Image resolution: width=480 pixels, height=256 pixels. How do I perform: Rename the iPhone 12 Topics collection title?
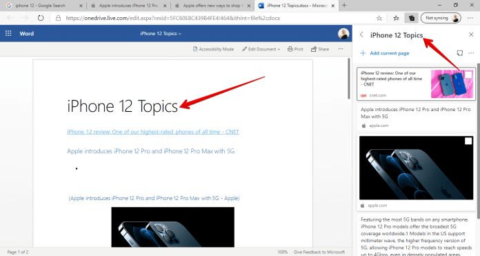pyautogui.click(x=397, y=35)
